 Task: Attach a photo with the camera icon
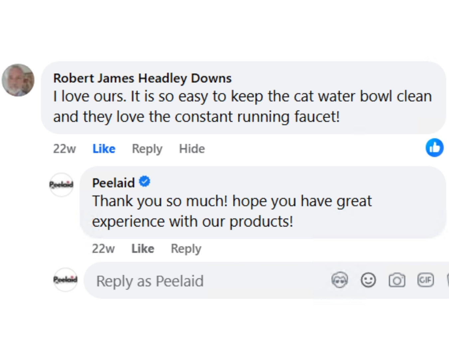[x=397, y=280]
